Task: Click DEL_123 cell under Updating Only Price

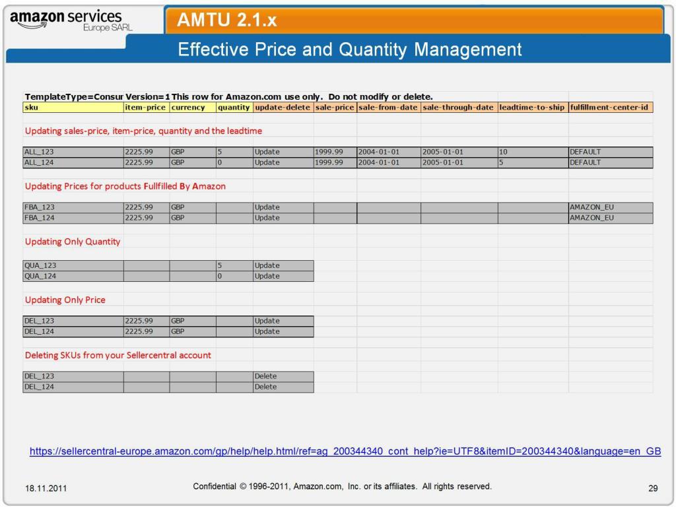Action: (73, 321)
